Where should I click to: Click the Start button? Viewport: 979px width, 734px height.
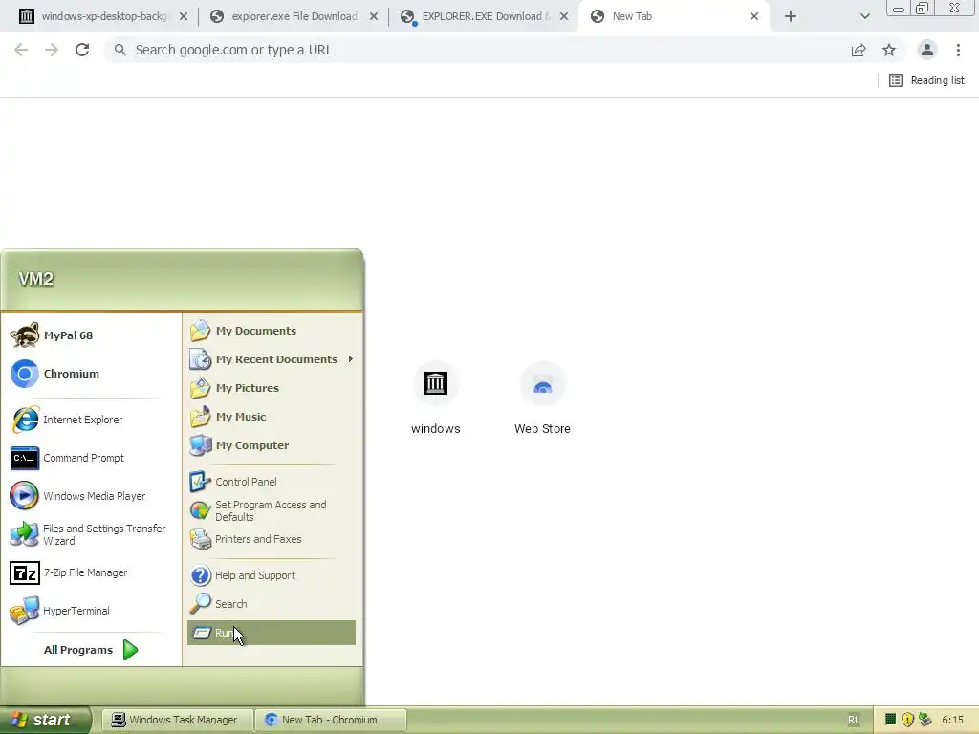pos(45,720)
